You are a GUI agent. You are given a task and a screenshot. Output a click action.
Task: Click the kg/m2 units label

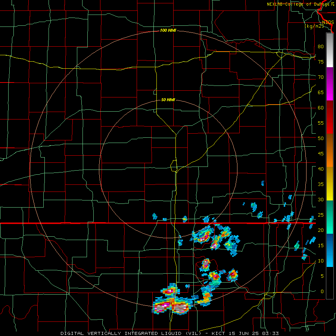[x=314, y=26]
